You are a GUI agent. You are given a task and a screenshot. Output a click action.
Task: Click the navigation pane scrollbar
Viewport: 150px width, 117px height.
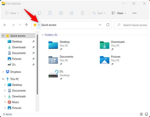(37, 64)
